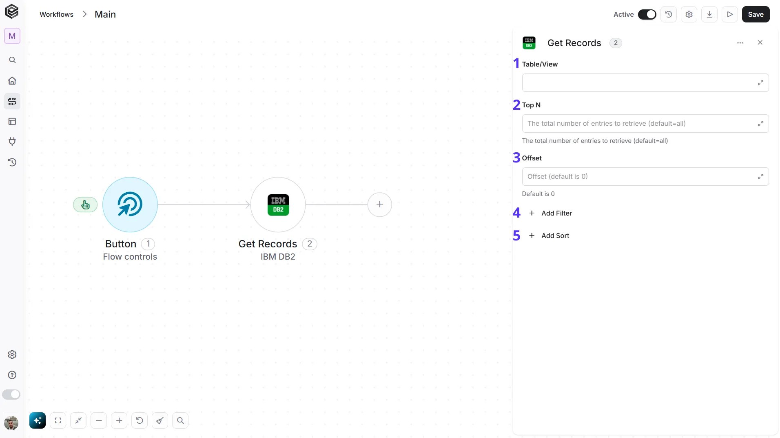Run the workflow with play icon
The height and width of the screenshot is (438, 780).
730,14
